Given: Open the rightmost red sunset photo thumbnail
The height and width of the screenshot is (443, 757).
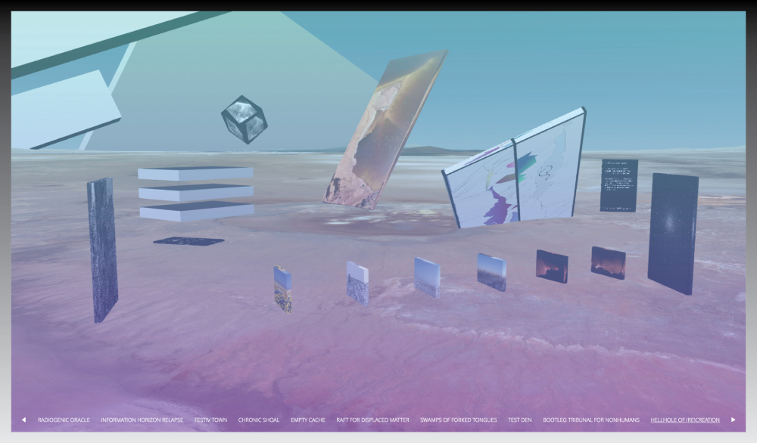Looking at the screenshot, I should point(608,262).
